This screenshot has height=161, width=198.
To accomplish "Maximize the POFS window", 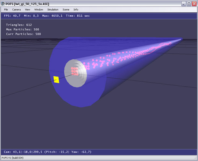I will 189,3.
